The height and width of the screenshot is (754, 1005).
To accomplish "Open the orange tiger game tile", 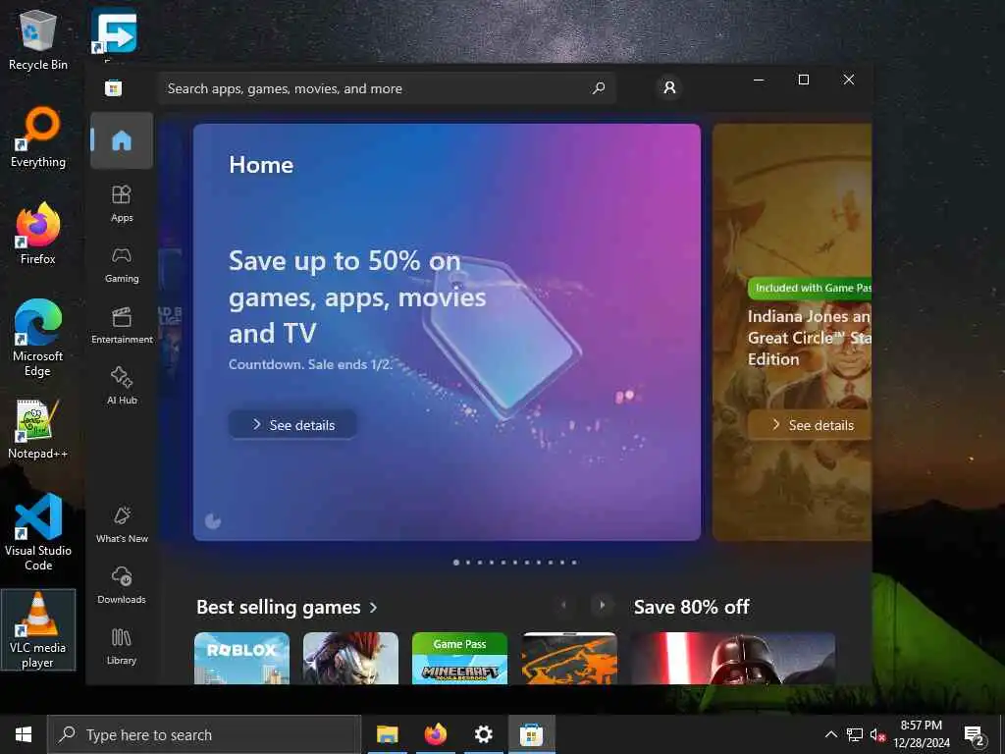I will pyautogui.click(x=569, y=658).
